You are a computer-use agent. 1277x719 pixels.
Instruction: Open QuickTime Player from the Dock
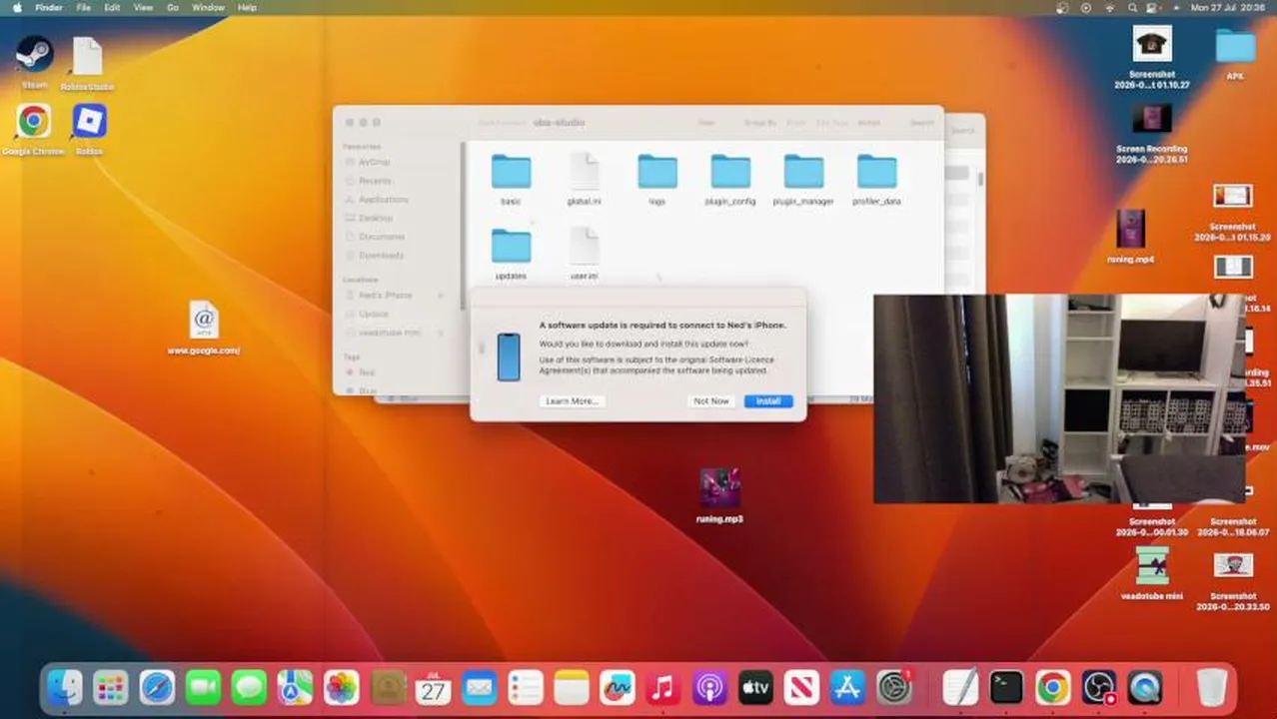pos(1144,687)
